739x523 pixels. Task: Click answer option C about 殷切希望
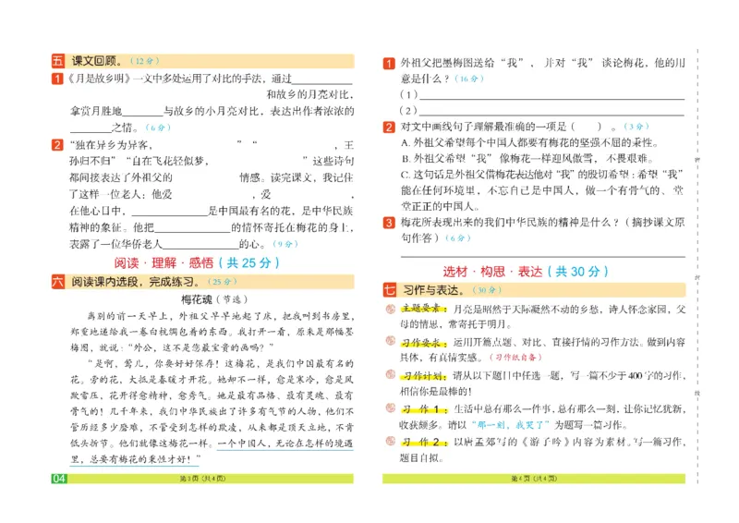pos(542,190)
